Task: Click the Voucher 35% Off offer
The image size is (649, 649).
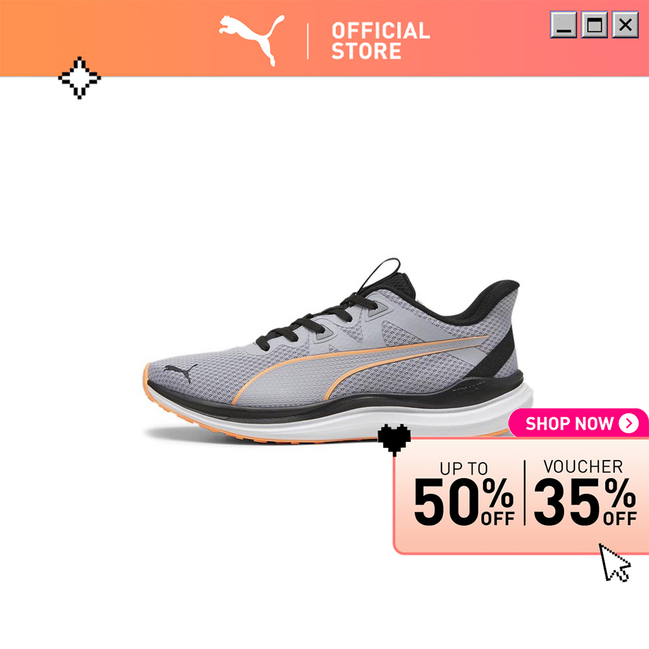Action: pyautogui.click(x=585, y=493)
